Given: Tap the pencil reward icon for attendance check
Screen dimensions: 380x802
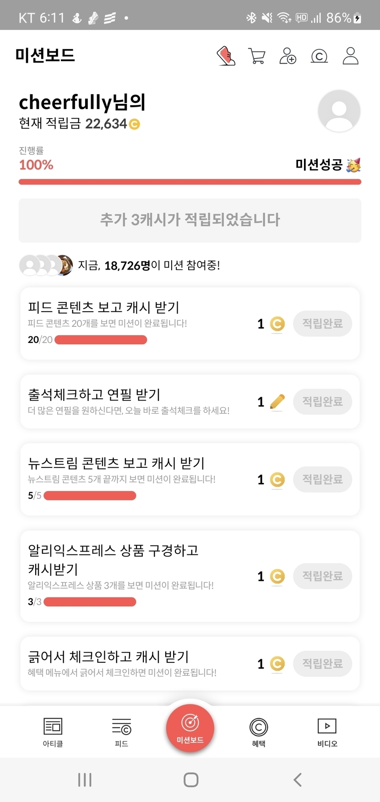Looking at the screenshot, I should 277,402.
